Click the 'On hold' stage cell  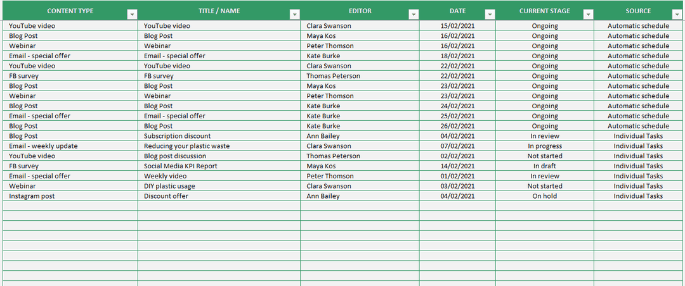pos(545,196)
